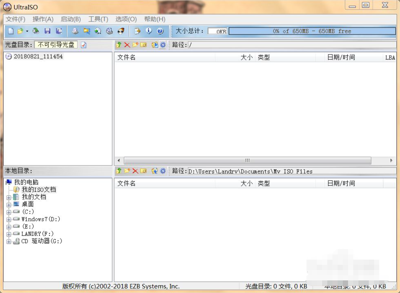Open the 工具(T) menu
Screen dimensions: 400x293
point(98,19)
